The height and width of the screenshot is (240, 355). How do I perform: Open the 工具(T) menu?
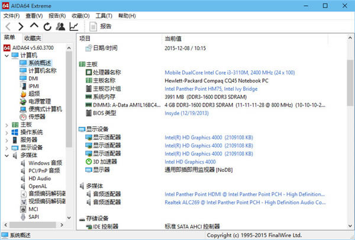pyautogui.click(x=104, y=15)
